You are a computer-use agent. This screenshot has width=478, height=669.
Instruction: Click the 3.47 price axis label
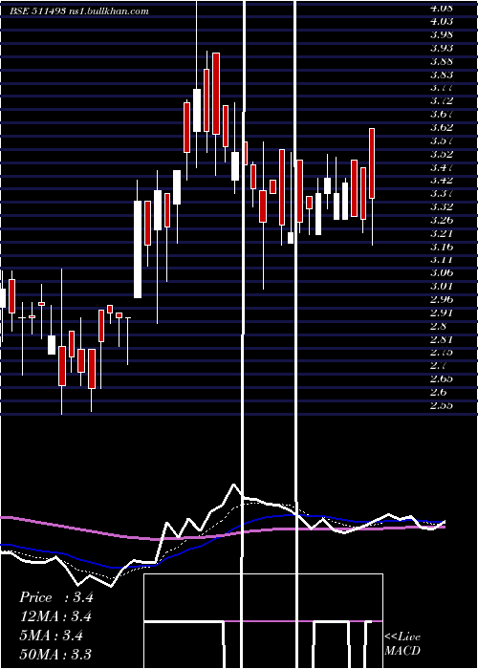coord(442,167)
